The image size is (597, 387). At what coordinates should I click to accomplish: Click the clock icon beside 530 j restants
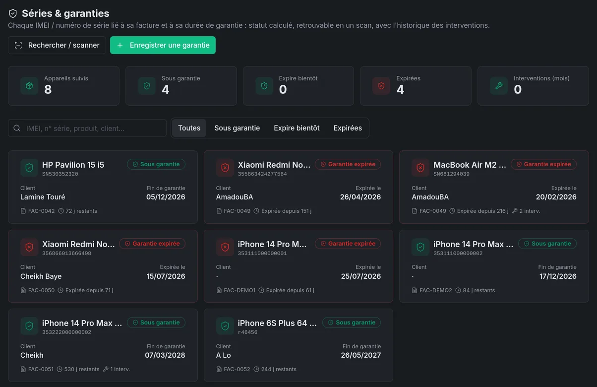pyautogui.click(x=60, y=369)
